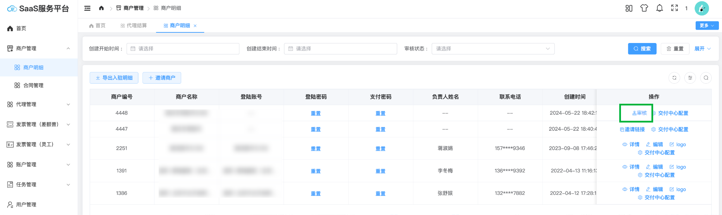722x215 pixels.
Task: Open the theme shirt icon
Action: [644, 8]
